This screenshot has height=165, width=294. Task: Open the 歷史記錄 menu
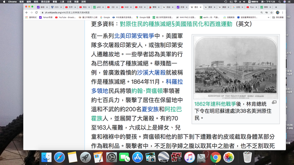click(x=45, y=2)
